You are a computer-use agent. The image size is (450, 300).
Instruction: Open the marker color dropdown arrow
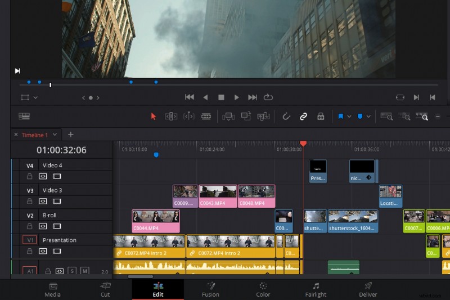368,117
